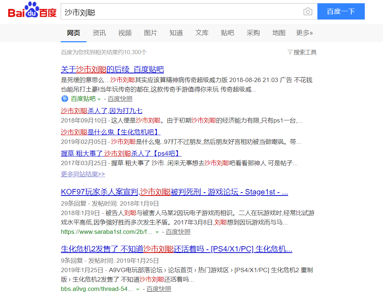Click the bbs.a9vg.com URL
The width and height of the screenshot is (383, 292).
(x=97, y=289)
